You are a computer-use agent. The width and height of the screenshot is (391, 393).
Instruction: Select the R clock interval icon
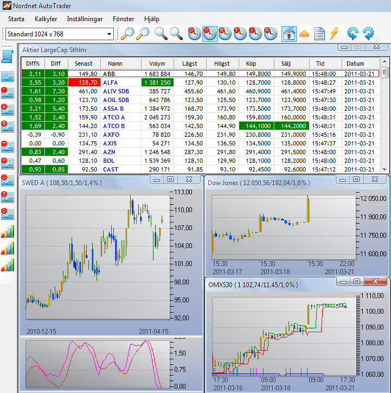click(x=271, y=34)
